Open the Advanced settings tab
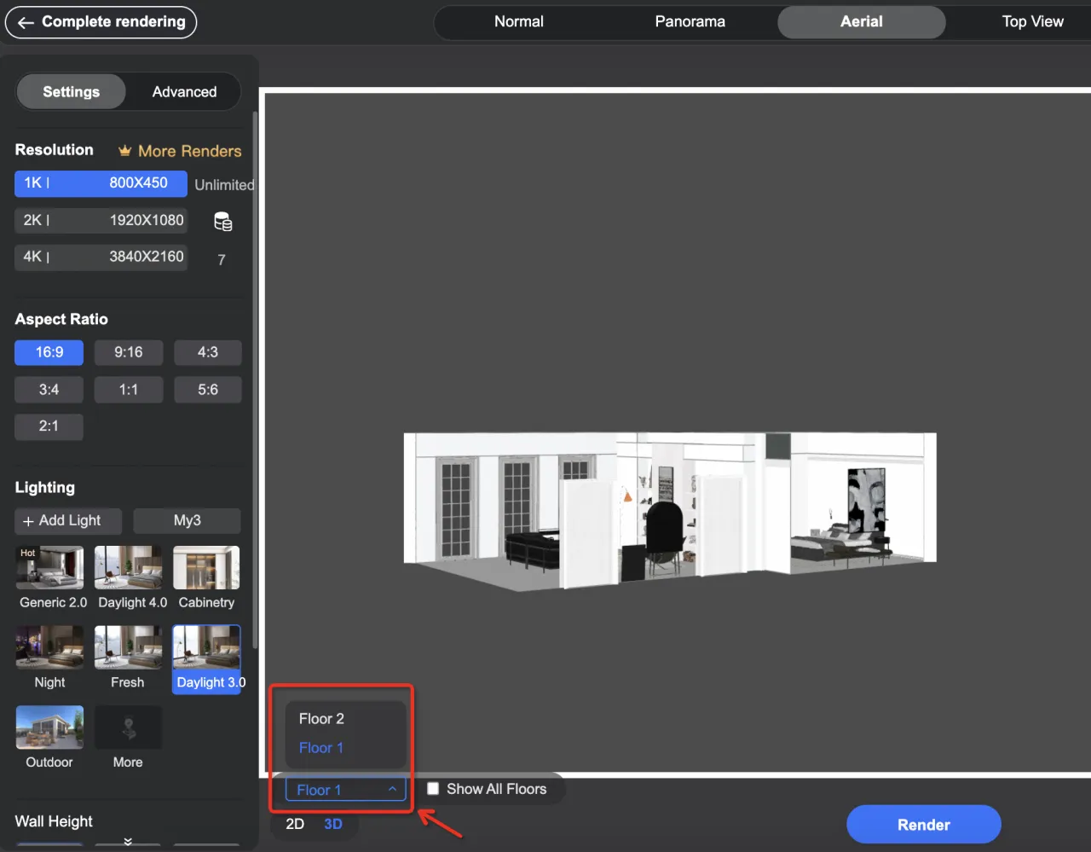This screenshot has height=852, width=1091. (x=184, y=92)
